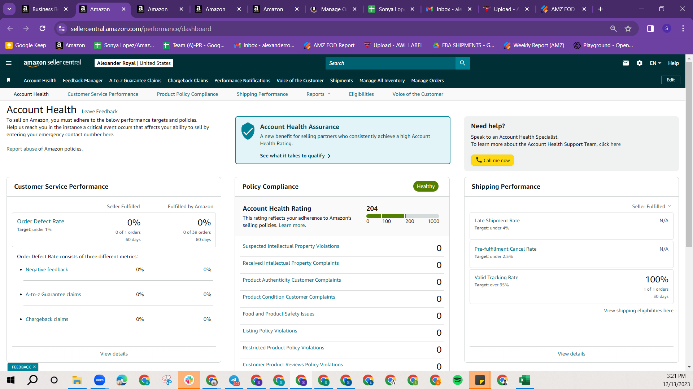Click the Report abuse link

click(x=22, y=149)
